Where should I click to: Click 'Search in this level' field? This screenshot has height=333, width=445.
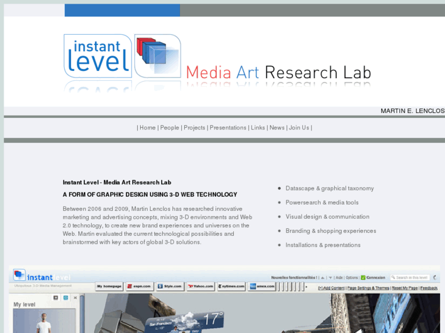[x=410, y=277]
